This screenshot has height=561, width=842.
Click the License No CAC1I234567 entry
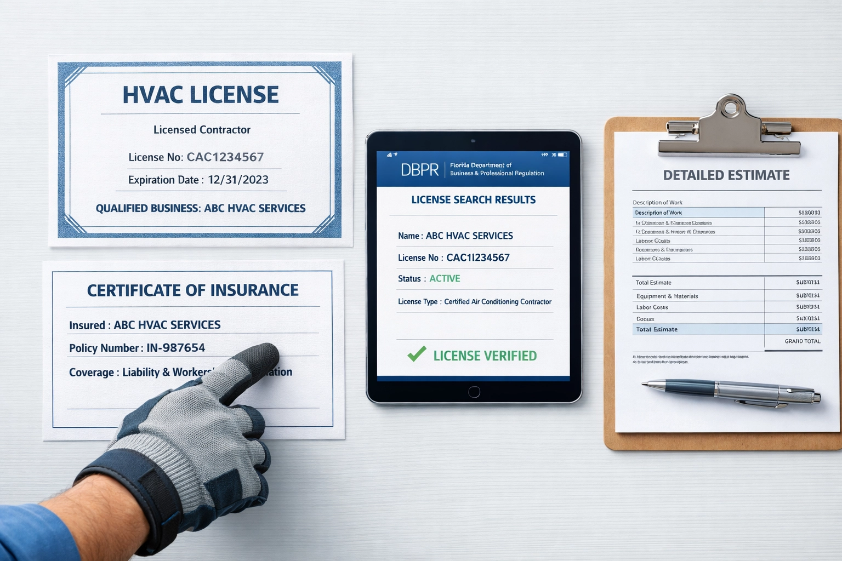click(453, 257)
